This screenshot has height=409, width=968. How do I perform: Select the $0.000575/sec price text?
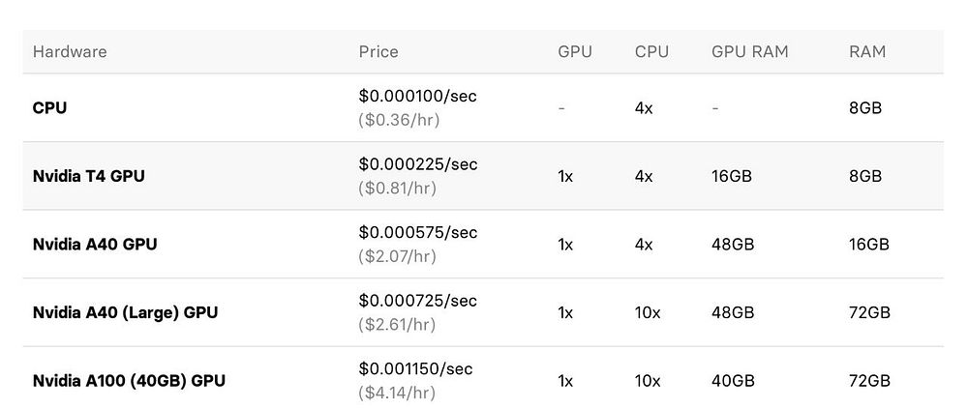click(417, 232)
